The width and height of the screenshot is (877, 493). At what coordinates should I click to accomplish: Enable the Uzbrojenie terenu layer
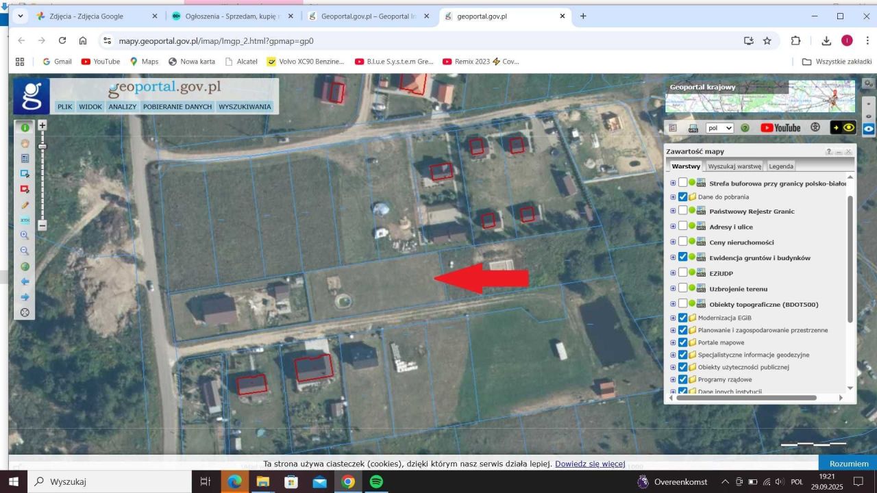[682, 288]
